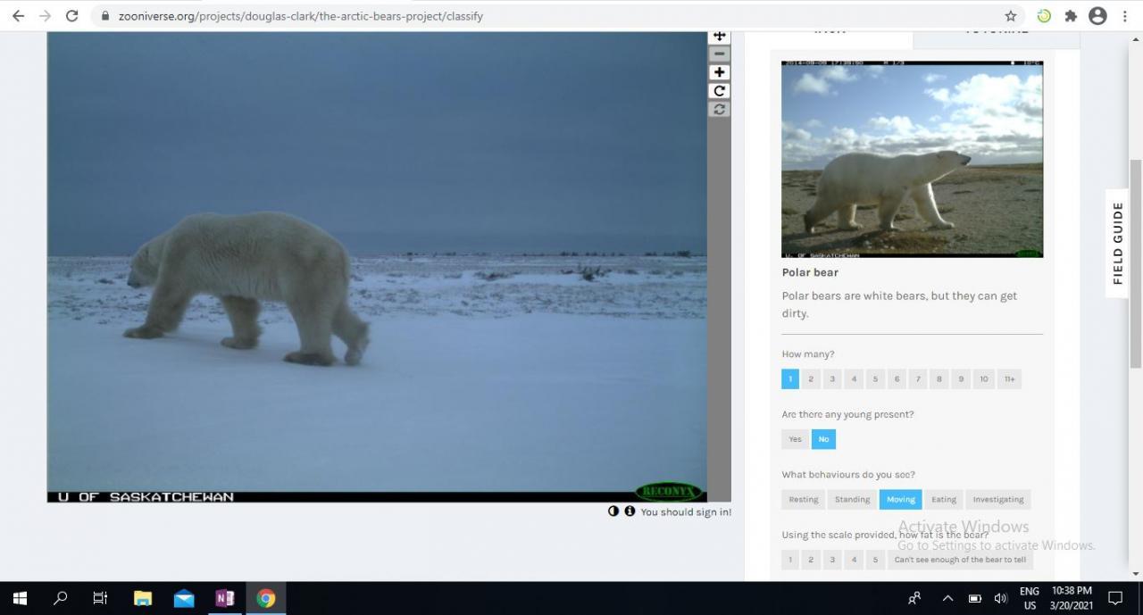
Task: Open the volume control in system tray
Action: 1001,598
